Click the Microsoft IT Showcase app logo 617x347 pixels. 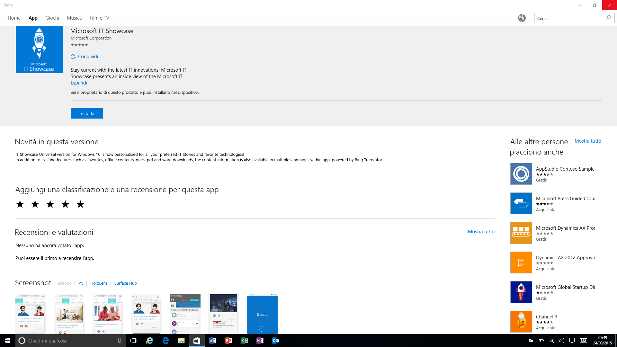pos(39,50)
